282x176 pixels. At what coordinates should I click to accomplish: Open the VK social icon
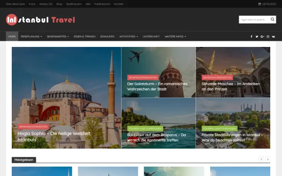tap(274, 37)
